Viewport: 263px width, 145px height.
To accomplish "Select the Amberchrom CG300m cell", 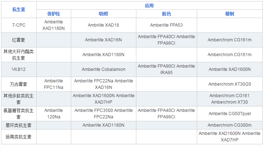I will 230,125.
